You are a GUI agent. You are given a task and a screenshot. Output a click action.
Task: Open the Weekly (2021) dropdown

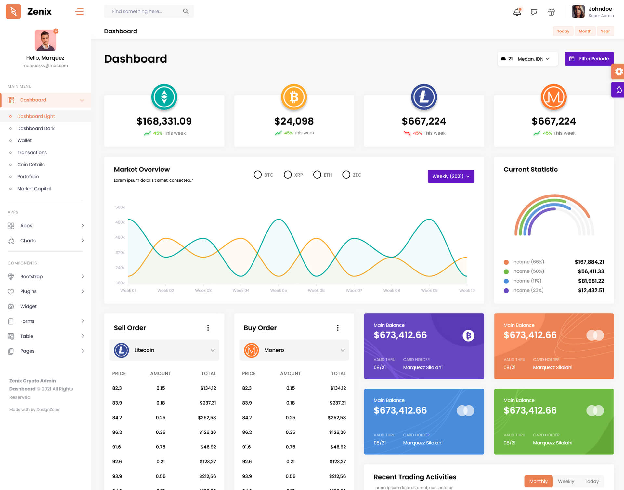click(x=451, y=176)
